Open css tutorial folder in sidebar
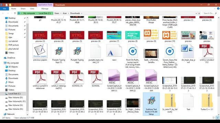The width and height of the screenshot is (220, 123). click(13, 41)
